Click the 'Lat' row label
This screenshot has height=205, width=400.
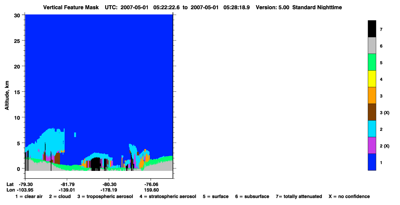coord(10,184)
